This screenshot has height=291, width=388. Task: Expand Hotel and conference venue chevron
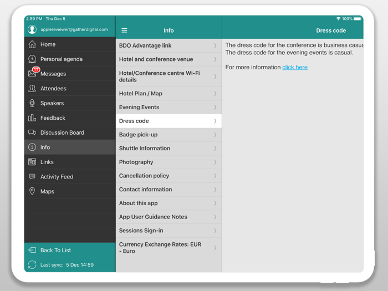[x=215, y=59]
